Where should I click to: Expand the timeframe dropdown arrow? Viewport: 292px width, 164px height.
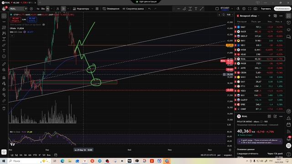(52, 9)
